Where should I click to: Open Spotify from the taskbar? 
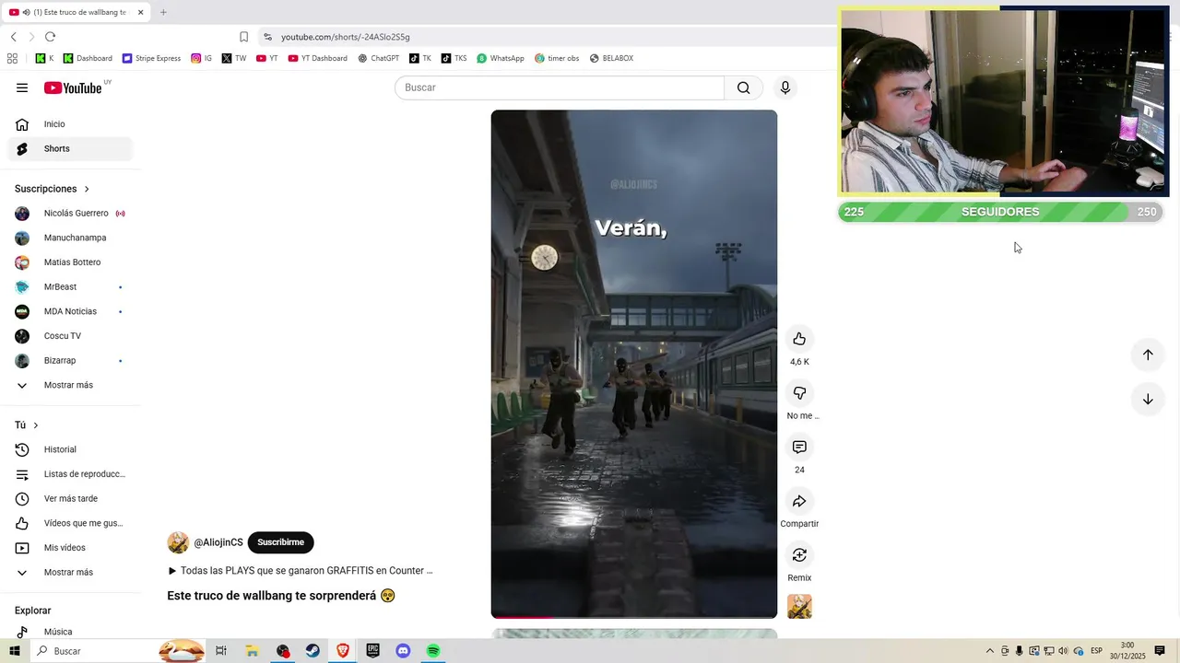pos(433,651)
